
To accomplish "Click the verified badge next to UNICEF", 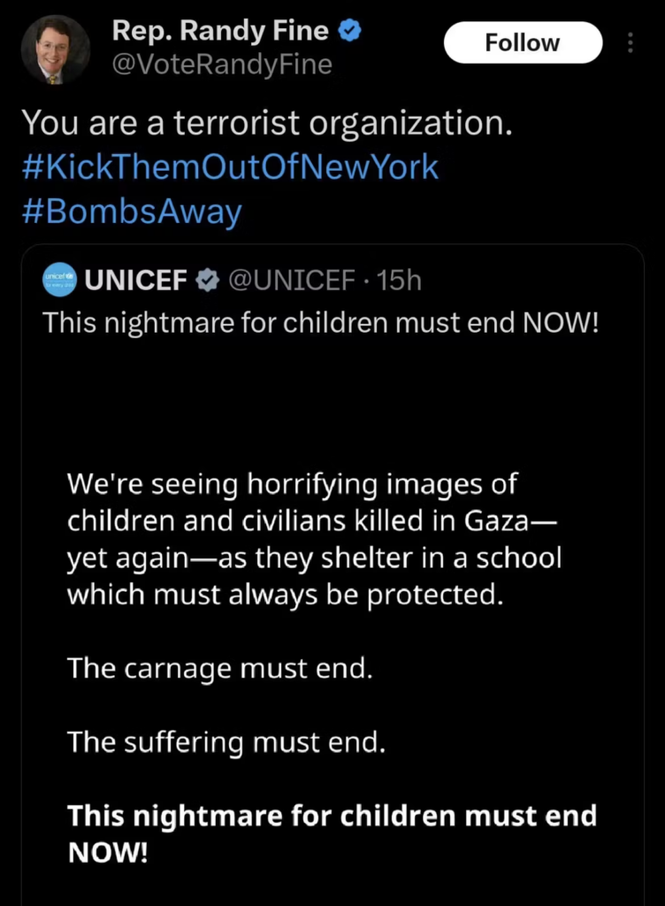I will click(208, 281).
